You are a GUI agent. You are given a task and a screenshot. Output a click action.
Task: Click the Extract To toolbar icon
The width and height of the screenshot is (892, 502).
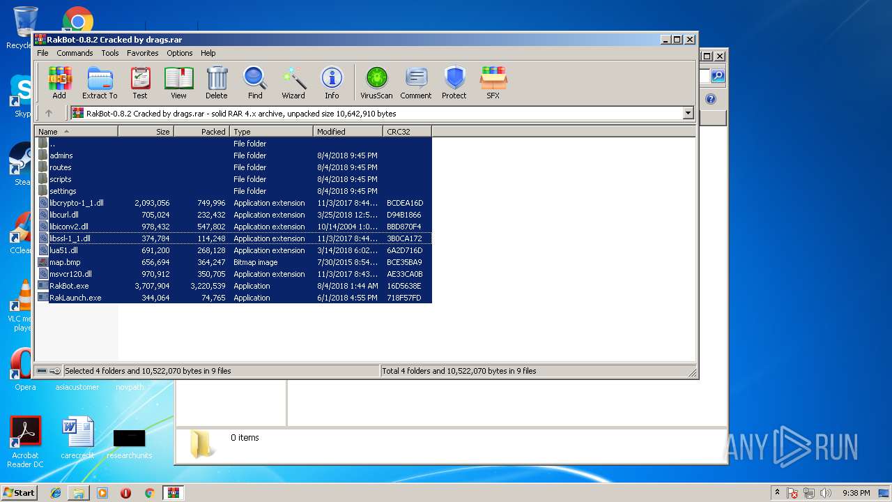[x=100, y=83]
